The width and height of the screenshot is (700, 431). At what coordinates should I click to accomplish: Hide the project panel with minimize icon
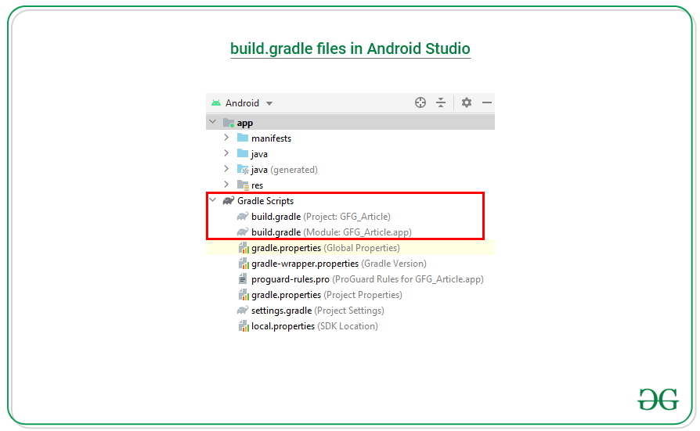pyautogui.click(x=486, y=102)
